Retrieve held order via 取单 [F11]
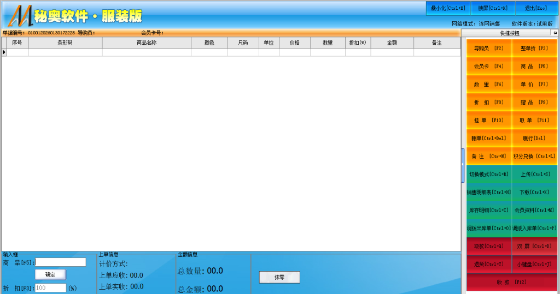Screen dimensions: 560x294 pos(534,120)
